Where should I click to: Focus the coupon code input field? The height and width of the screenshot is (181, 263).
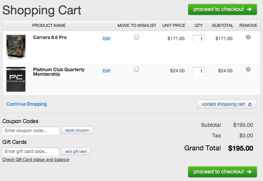point(31,130)
